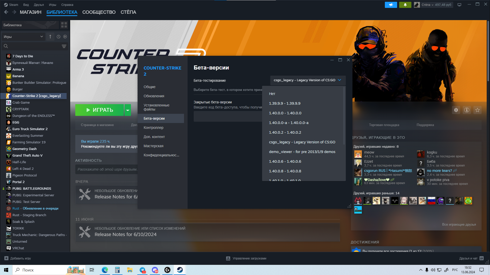Open Торговая площадка link
The image size is (490, 275).
pos(384,125)
